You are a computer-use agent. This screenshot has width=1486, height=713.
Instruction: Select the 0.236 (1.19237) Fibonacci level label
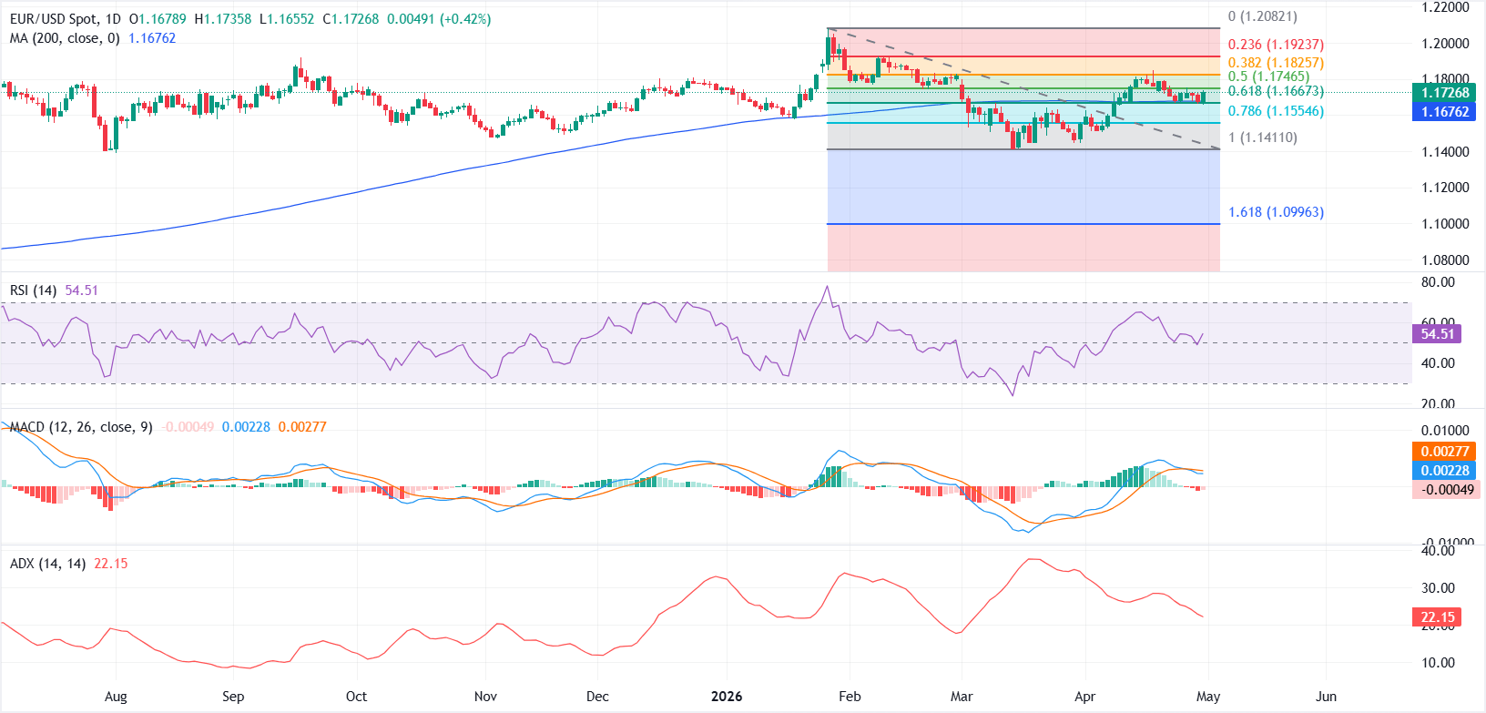pos(1276,45)
